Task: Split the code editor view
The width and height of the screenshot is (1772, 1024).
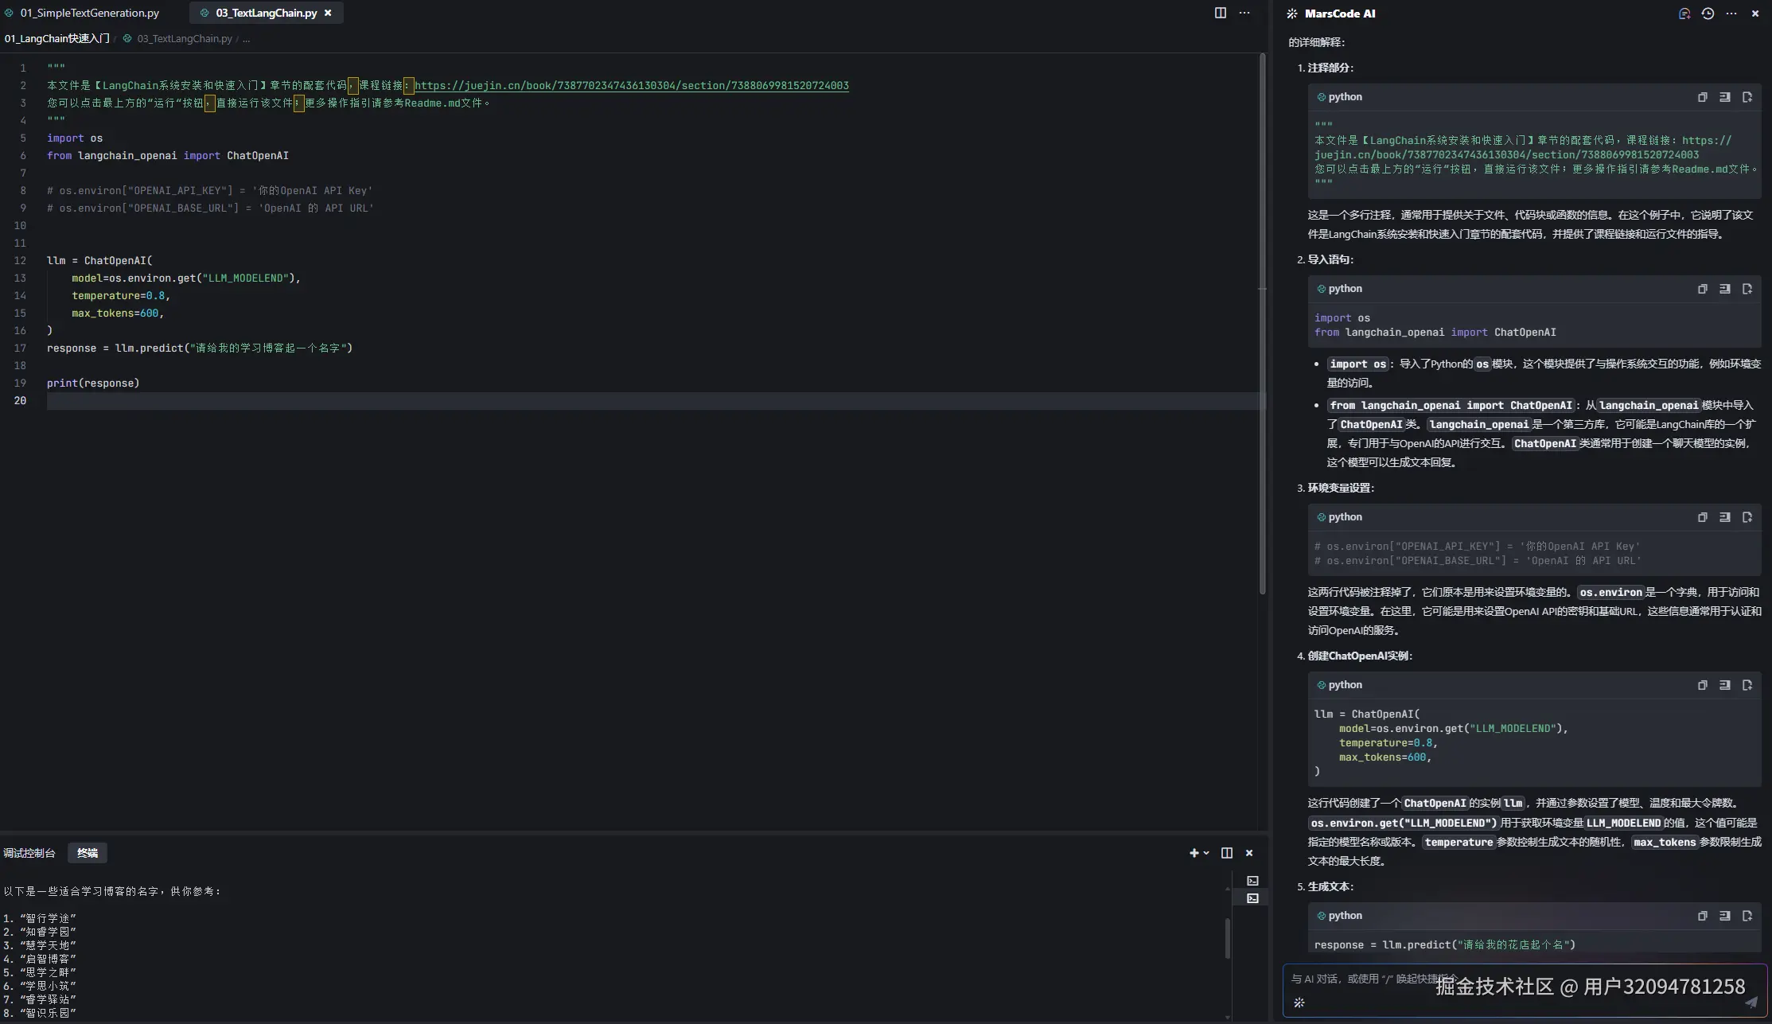Action: click(x=1220, y=13)
